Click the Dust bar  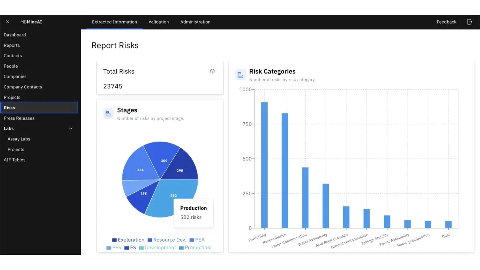448,224
